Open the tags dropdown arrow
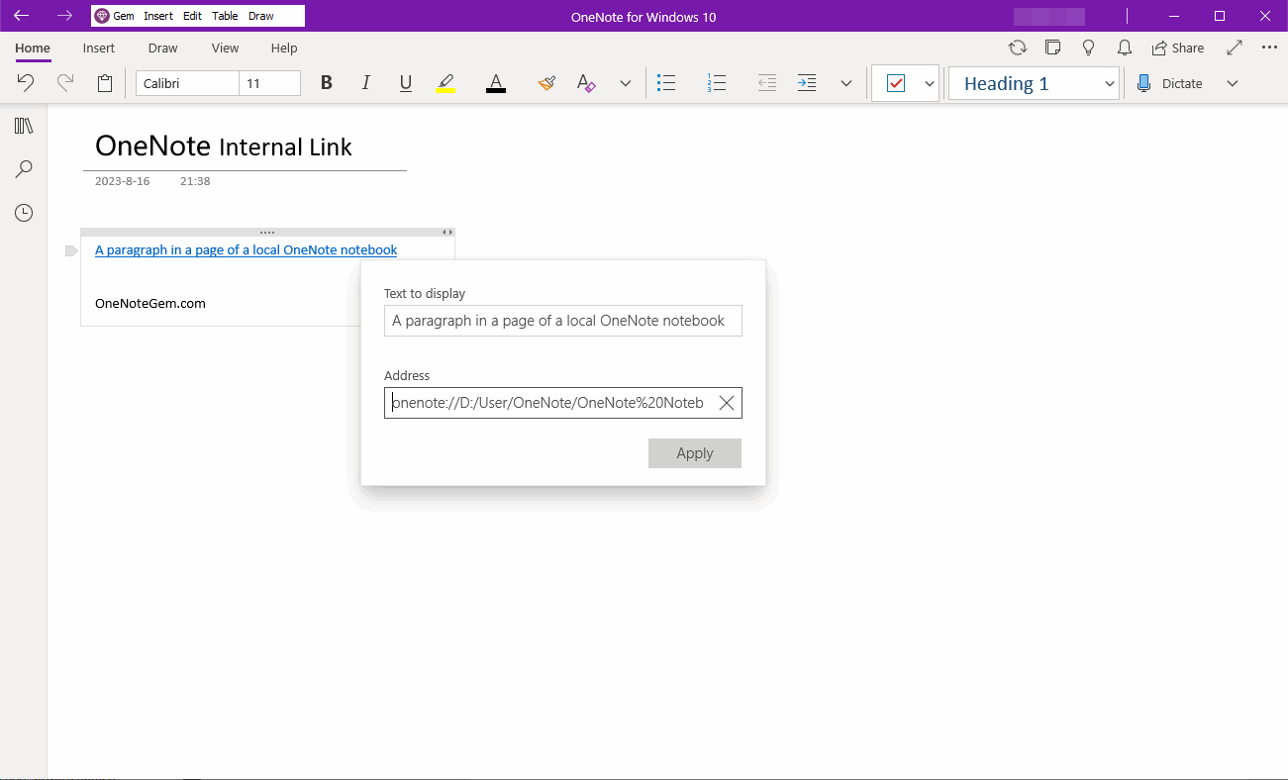The image size is (1288, 780). 930,83
